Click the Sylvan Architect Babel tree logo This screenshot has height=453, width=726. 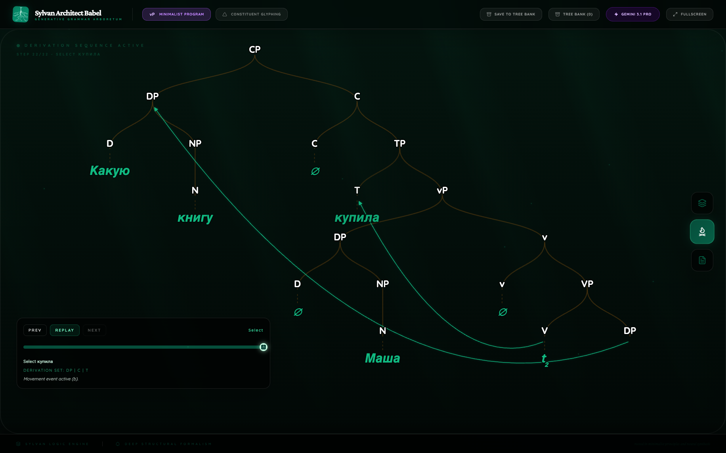21,14
